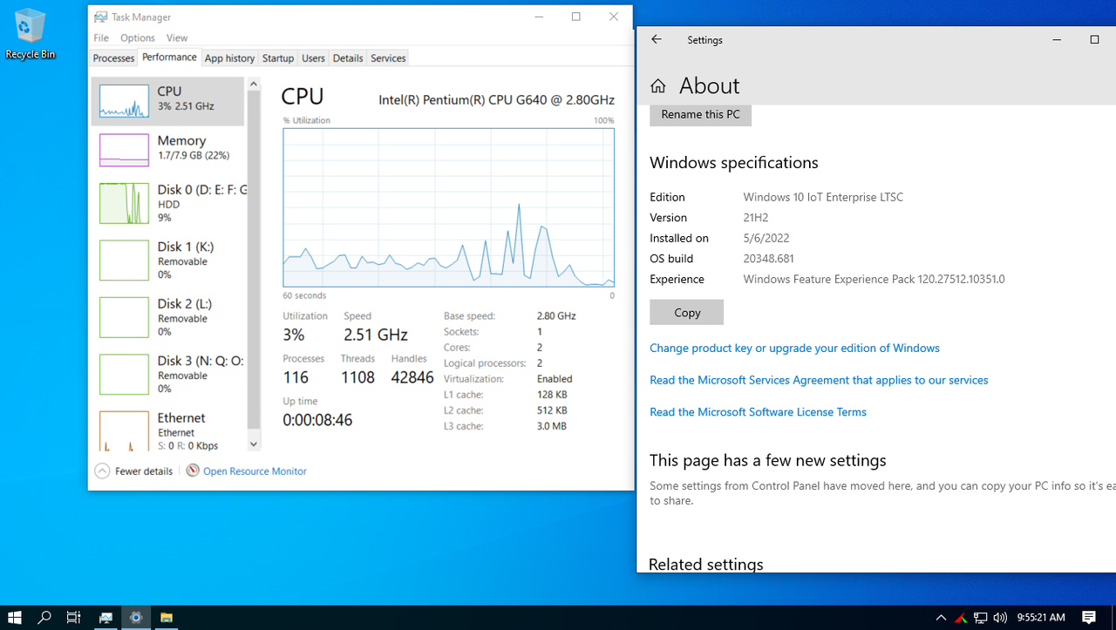
Task: Select Disk 2 (L:) removable drive
Action: point(169,317)
